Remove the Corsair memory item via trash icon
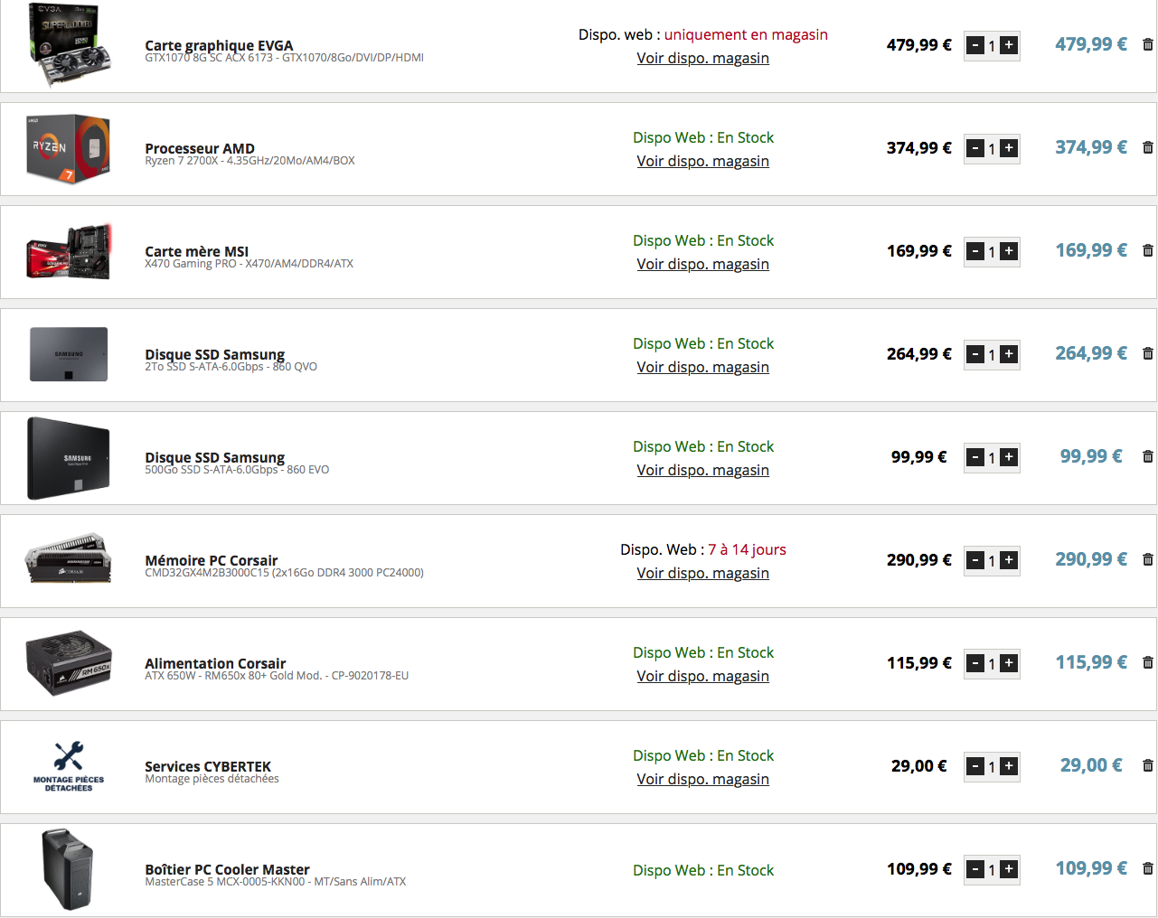 click(1148, 559)
